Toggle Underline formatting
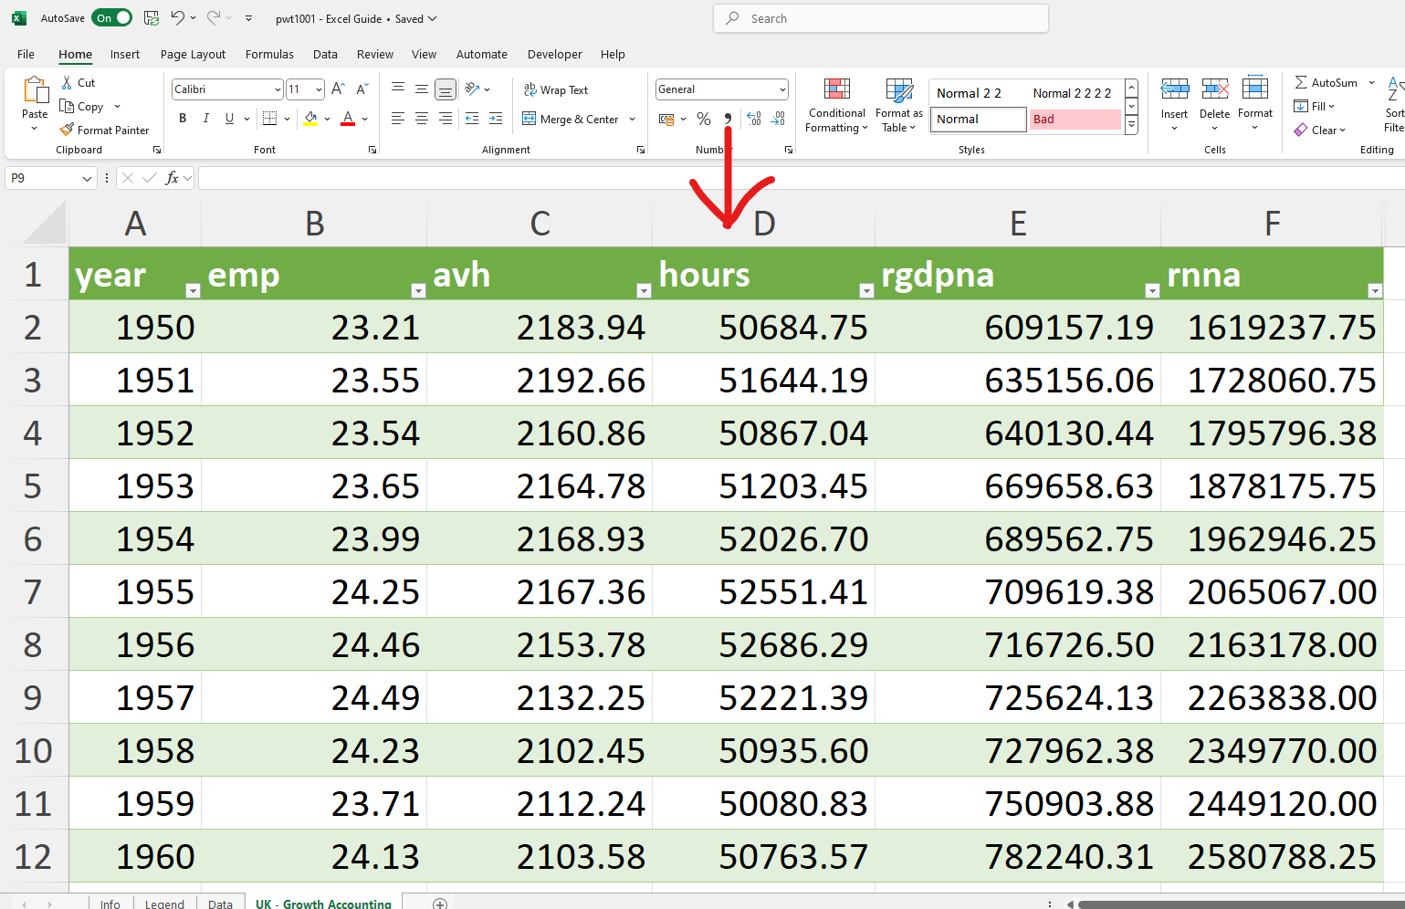Viewport: 1405px width, 909px height. 229,119
